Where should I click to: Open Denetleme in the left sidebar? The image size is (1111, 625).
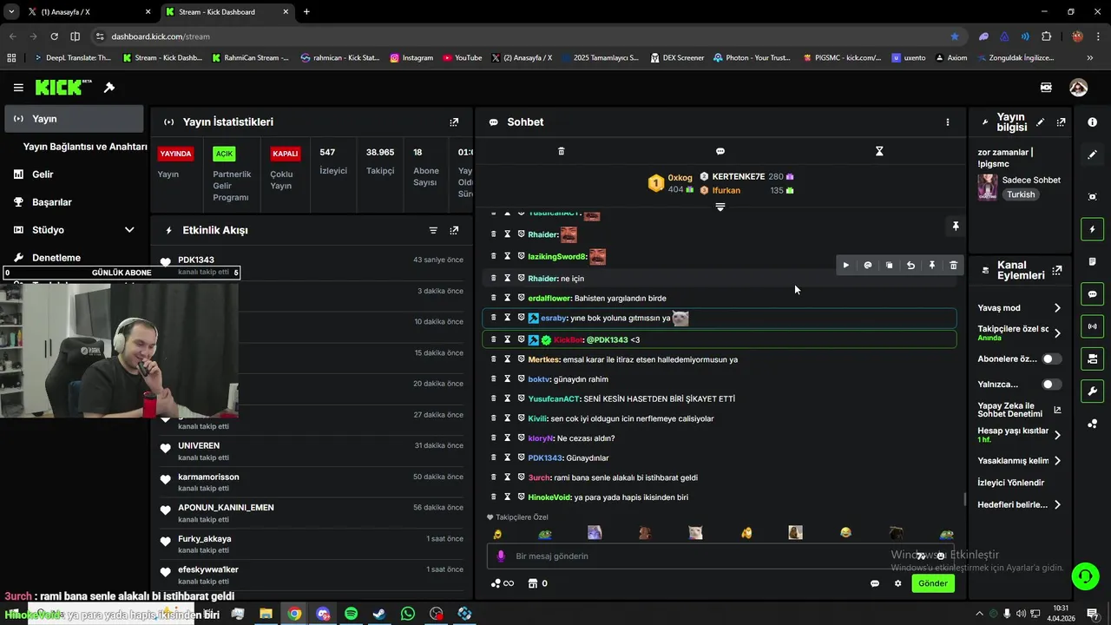point(74,258)
